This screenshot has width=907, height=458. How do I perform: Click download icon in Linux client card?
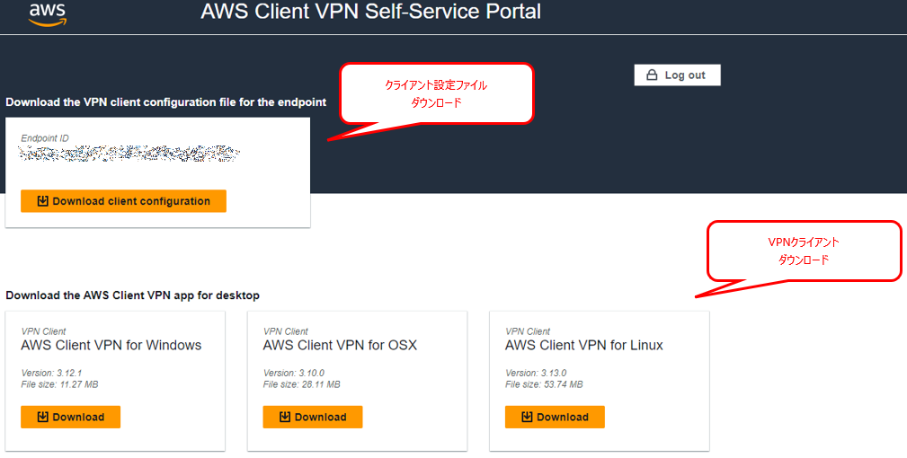pos(527,417)
